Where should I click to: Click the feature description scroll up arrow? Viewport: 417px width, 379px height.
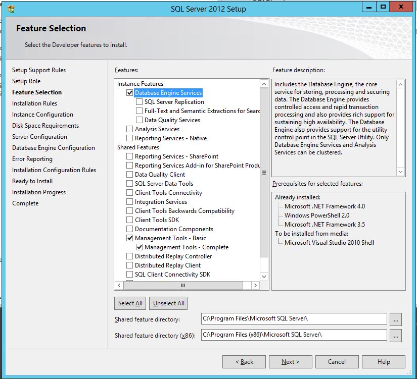[x=400, y=85]
